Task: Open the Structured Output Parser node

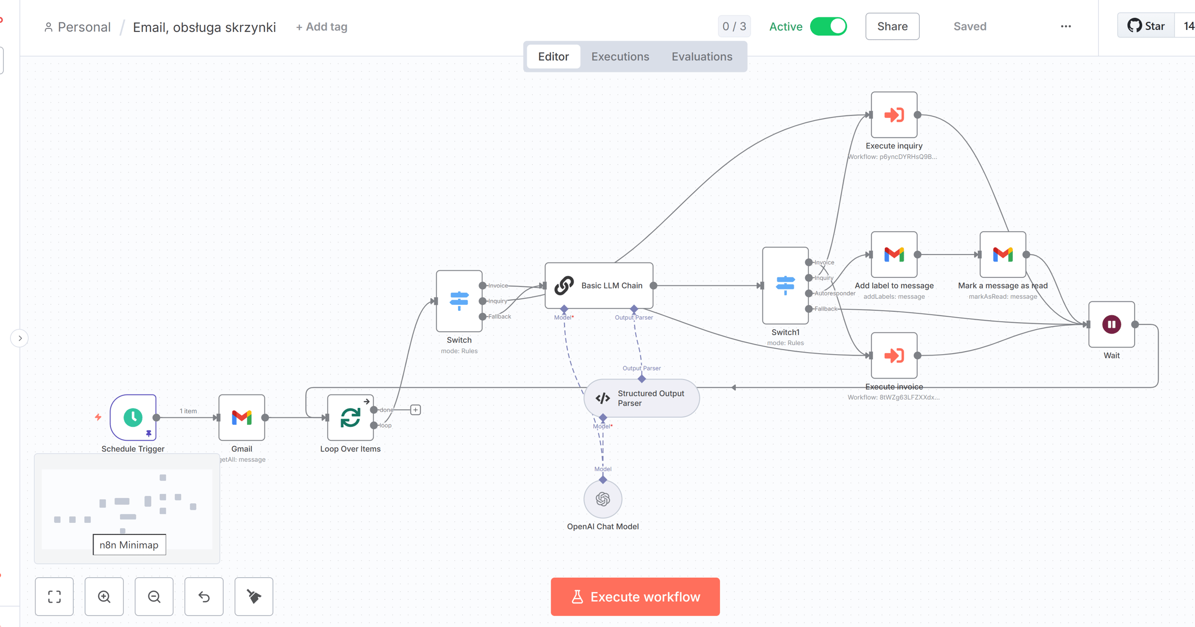Action: pyautogui.click(x=641, y=398)
